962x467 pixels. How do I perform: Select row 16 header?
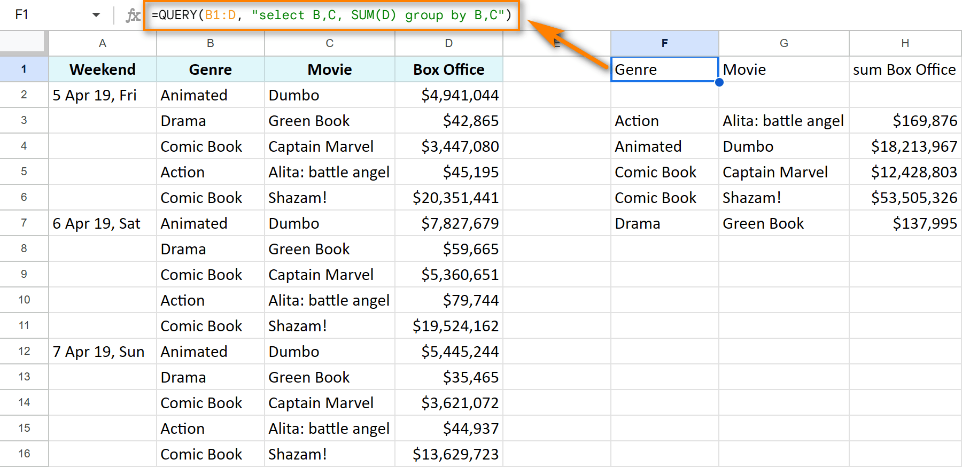24,454
